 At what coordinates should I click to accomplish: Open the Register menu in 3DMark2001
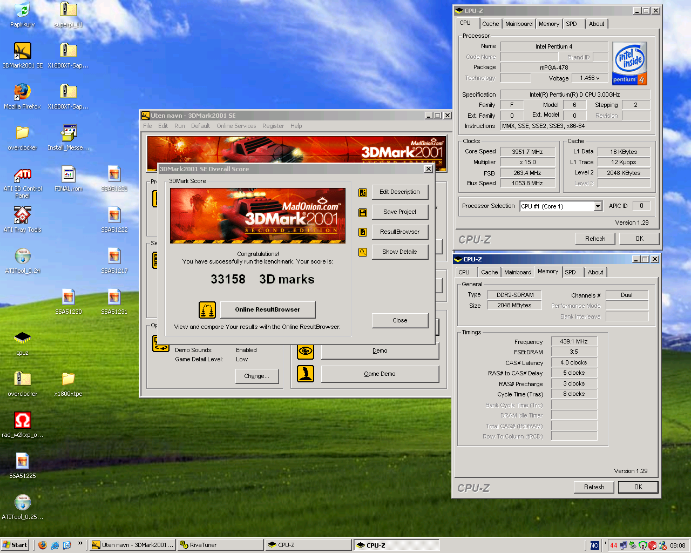click(273, 126)
